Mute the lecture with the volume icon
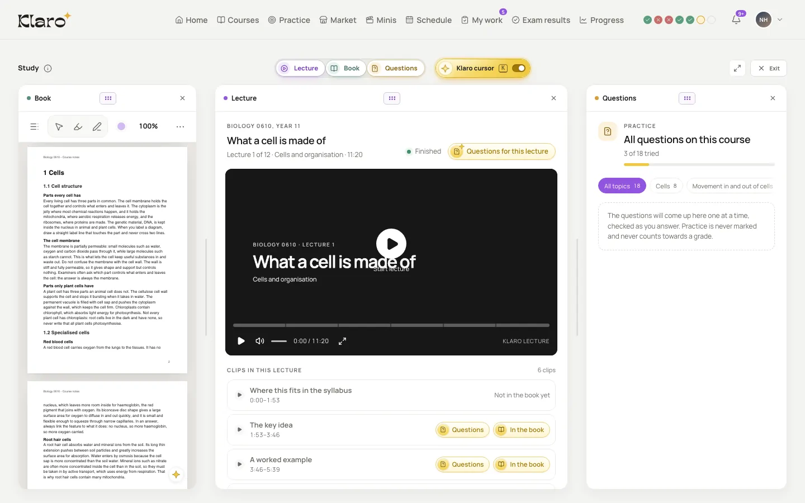The width and height of the screenshot is (805, 503). coord(259,341)
